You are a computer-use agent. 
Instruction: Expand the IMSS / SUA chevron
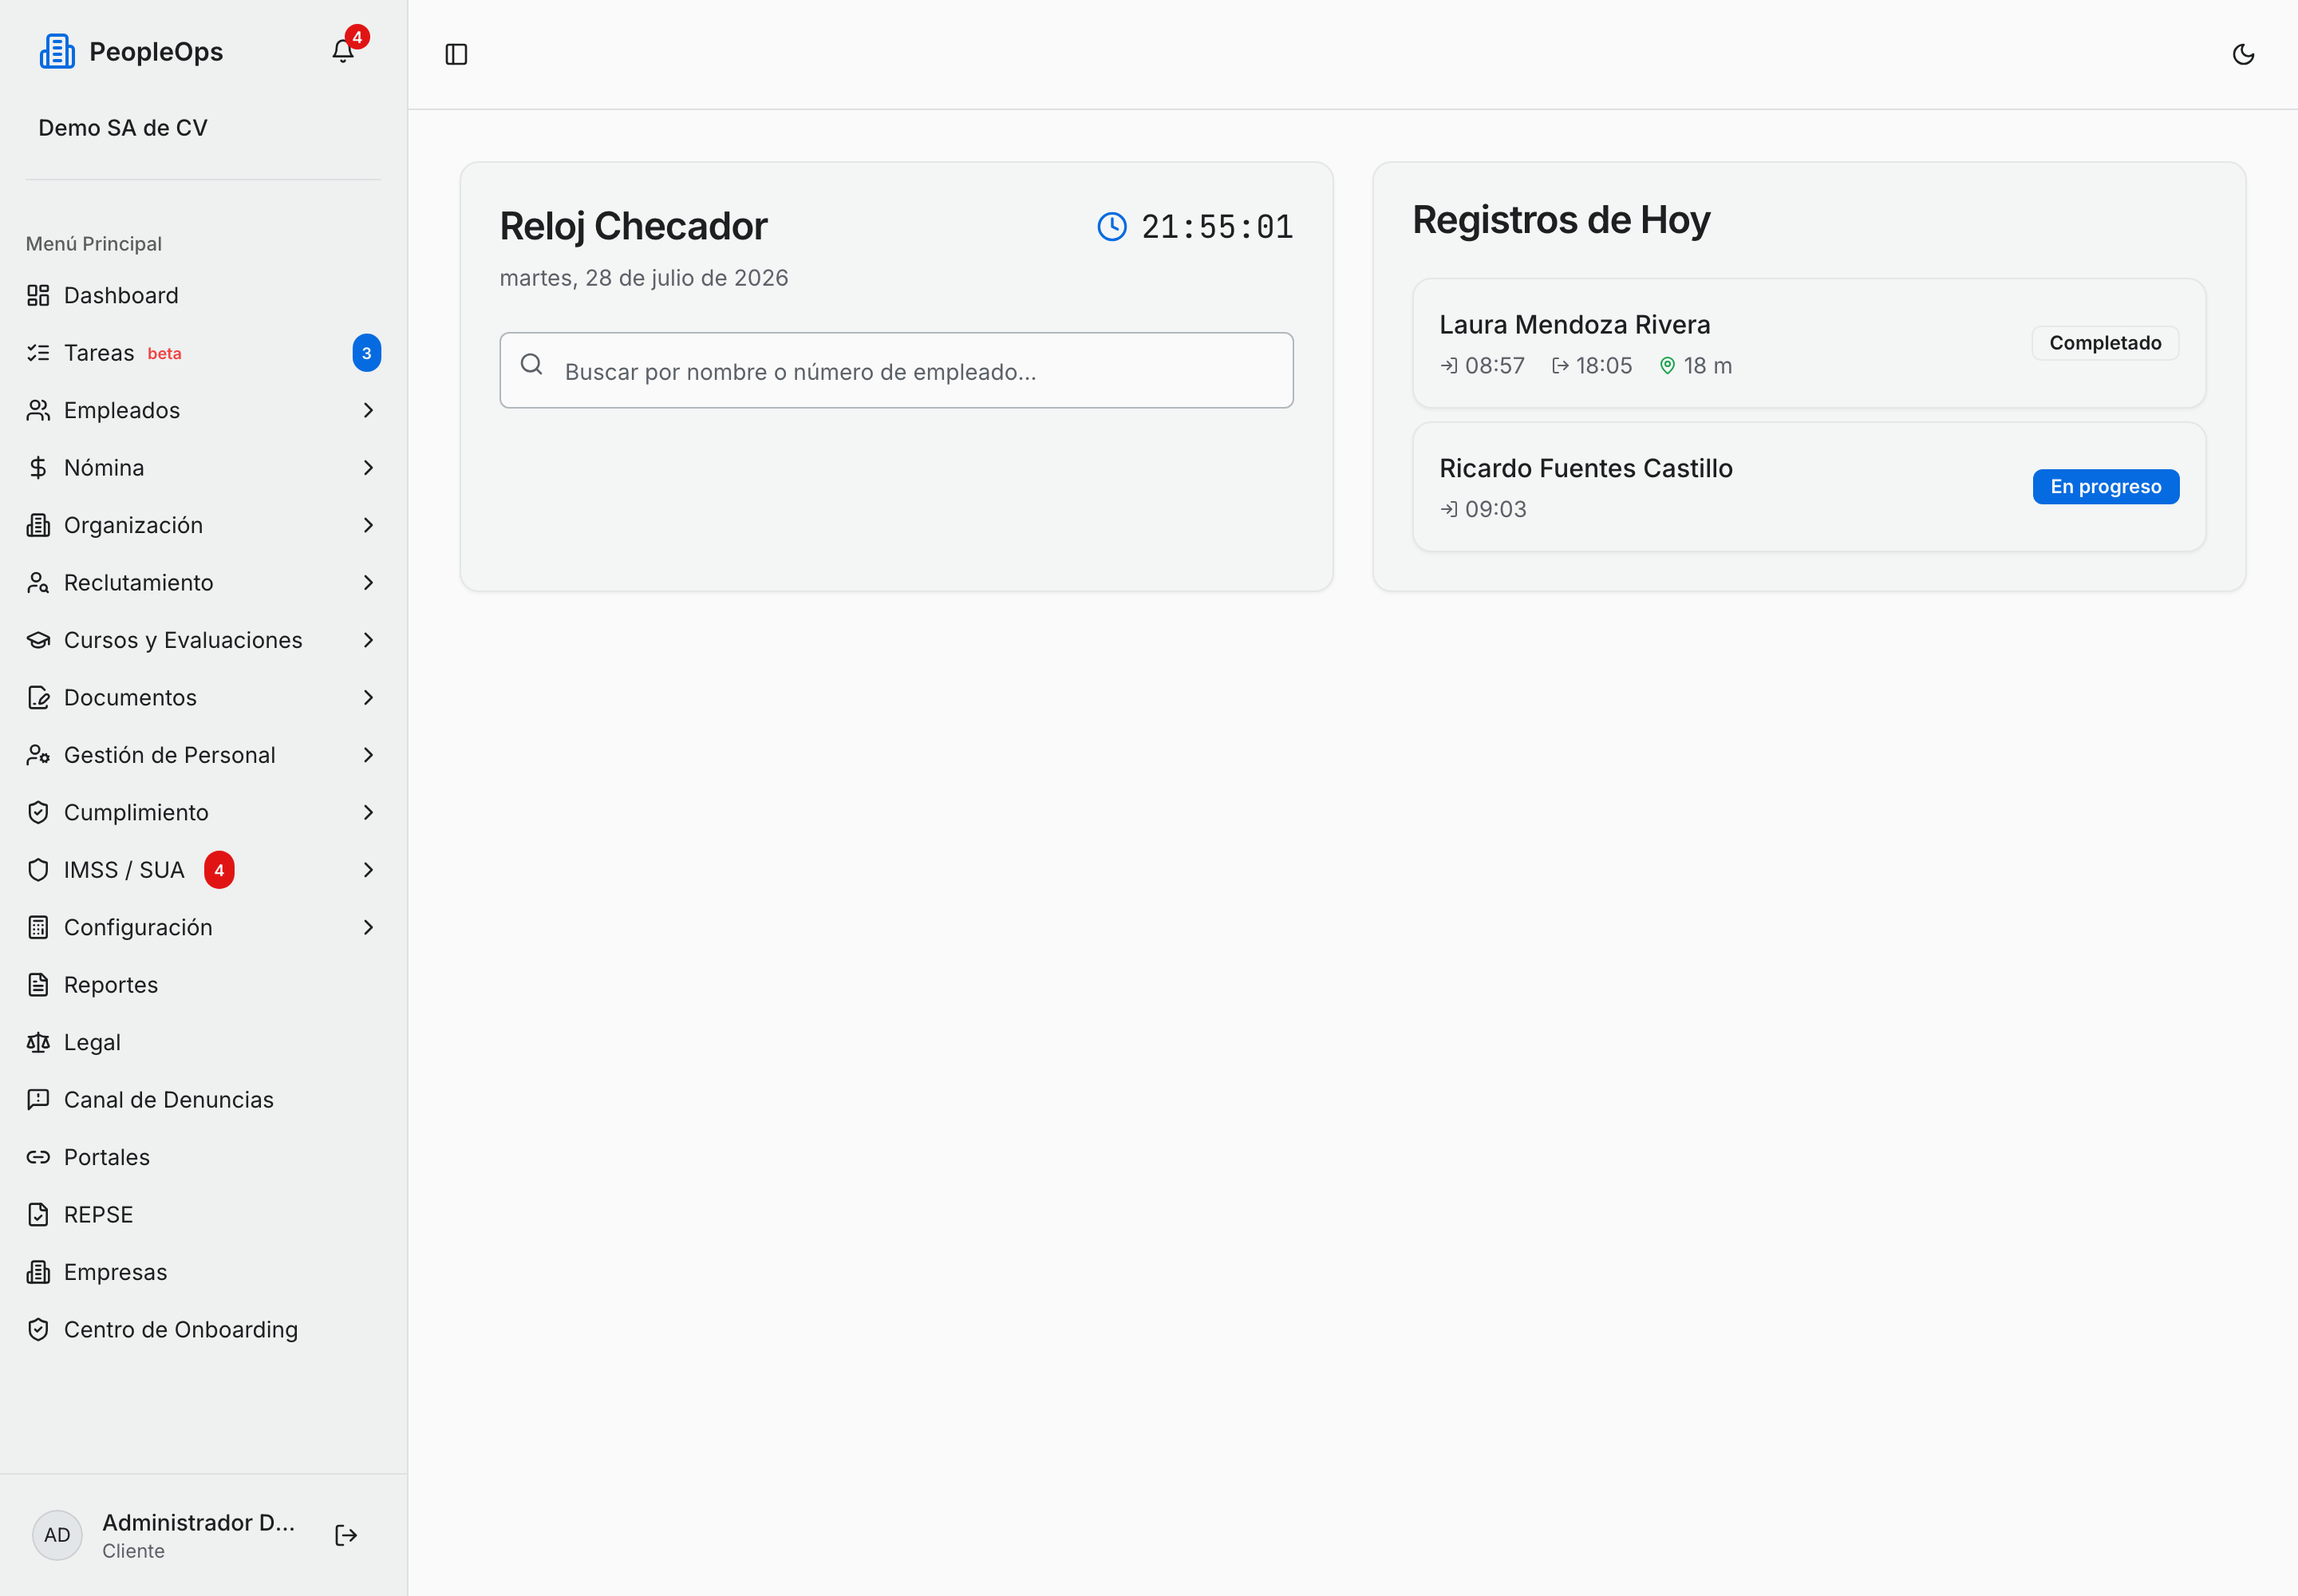(368, 870)
